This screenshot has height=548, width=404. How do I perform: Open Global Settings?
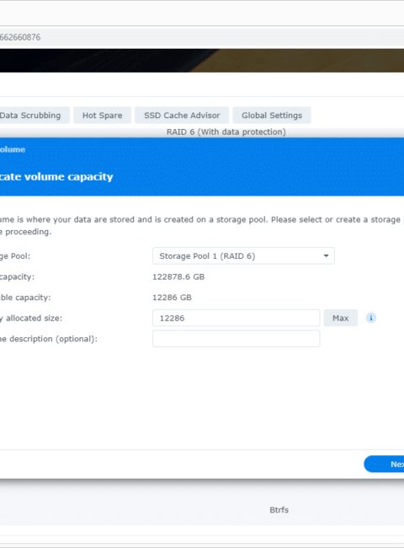272,116
